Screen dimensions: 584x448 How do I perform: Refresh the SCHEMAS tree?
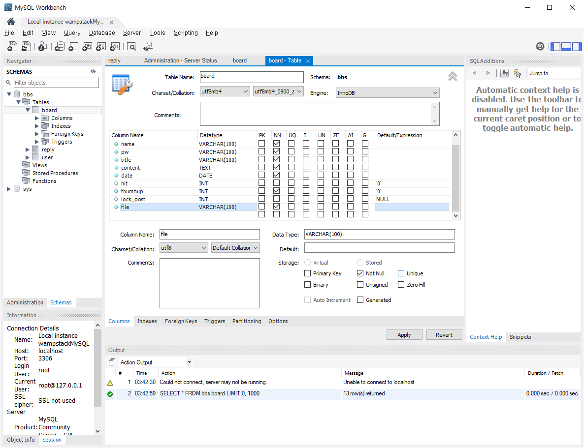tap(93, 71)
